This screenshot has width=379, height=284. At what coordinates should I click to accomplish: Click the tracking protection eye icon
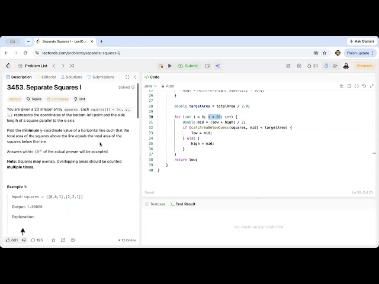[316, 53]
